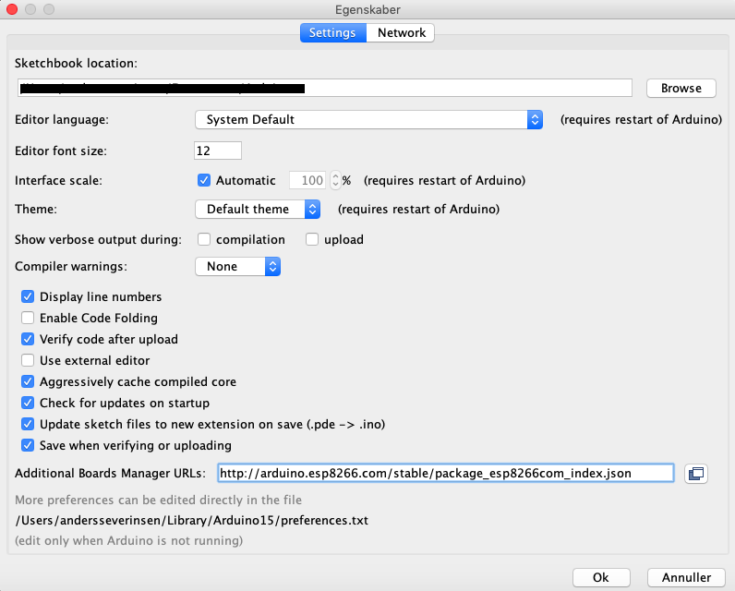Open the Theme dropdown showing Default theme
The image size is (735, 591).
tap(258, 209)
